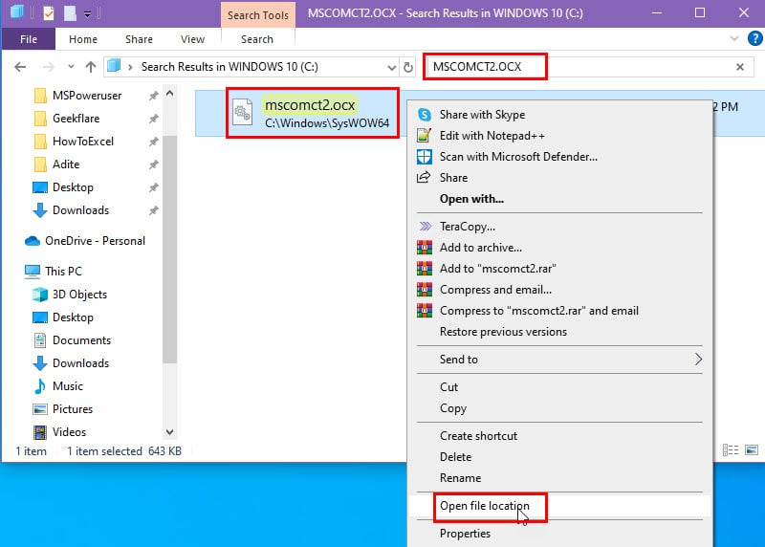Image resolution: width=765 pixels, height=547 pixels.
Task: Toggle pin icon next to Geekflare
Action: point(154,119)
